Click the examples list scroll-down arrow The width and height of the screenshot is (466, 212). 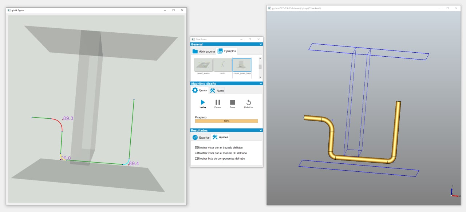260,77
